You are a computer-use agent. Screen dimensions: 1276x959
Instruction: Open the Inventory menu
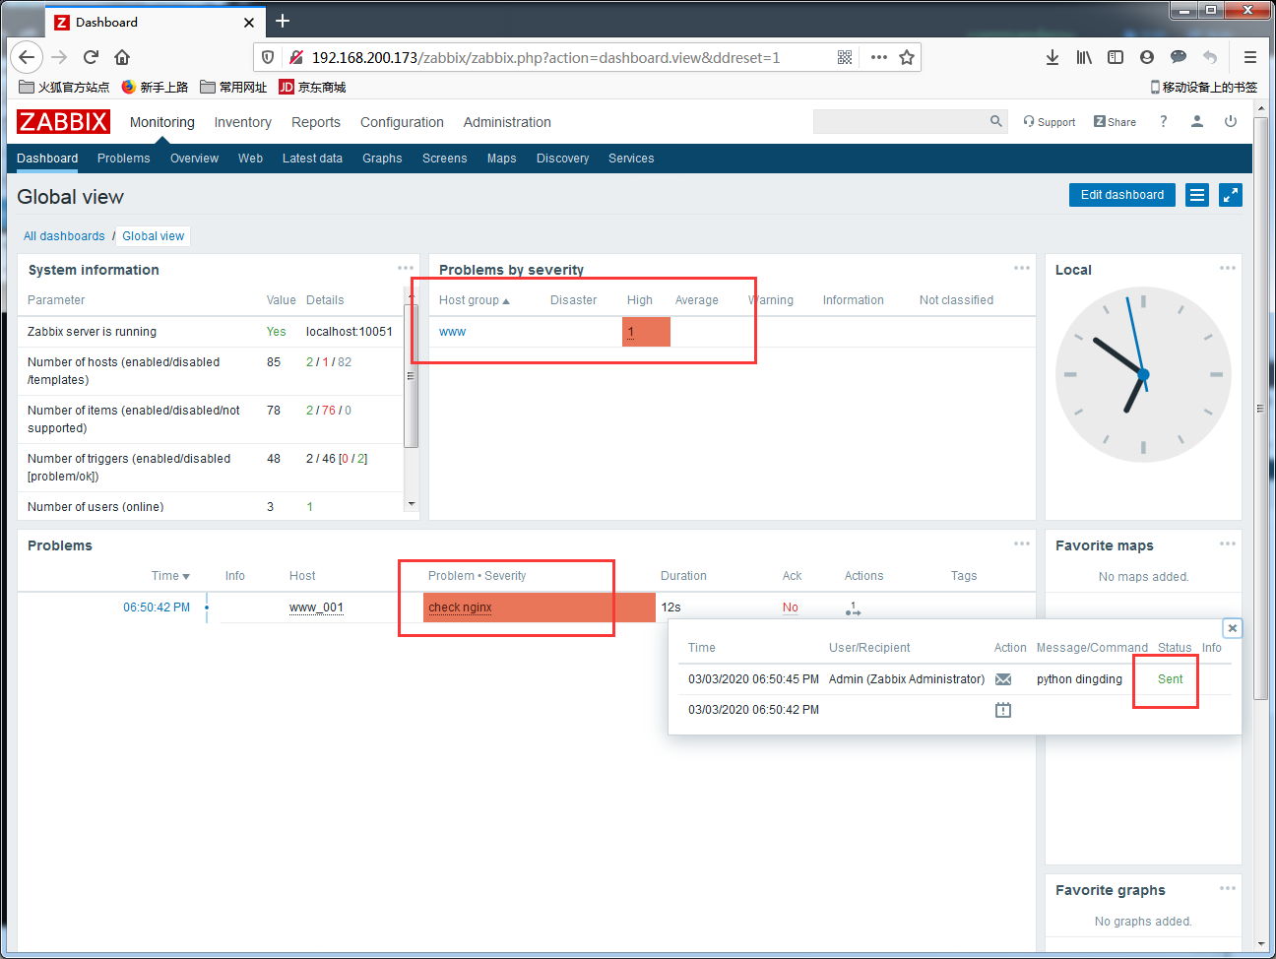(242, 122)
